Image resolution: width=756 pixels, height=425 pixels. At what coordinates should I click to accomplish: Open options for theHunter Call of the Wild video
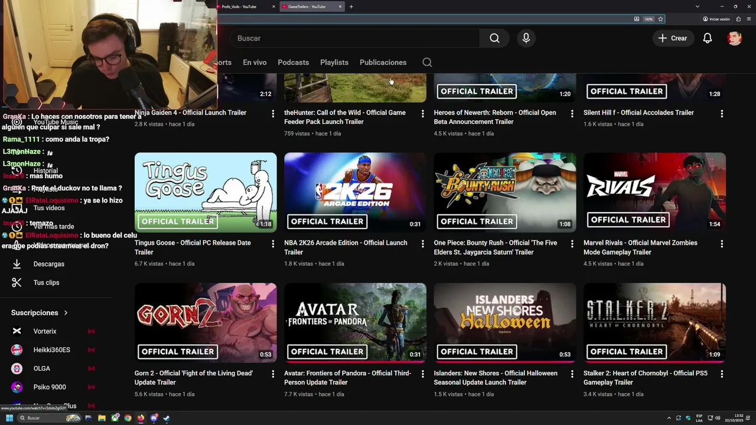[x=422, y=113]
